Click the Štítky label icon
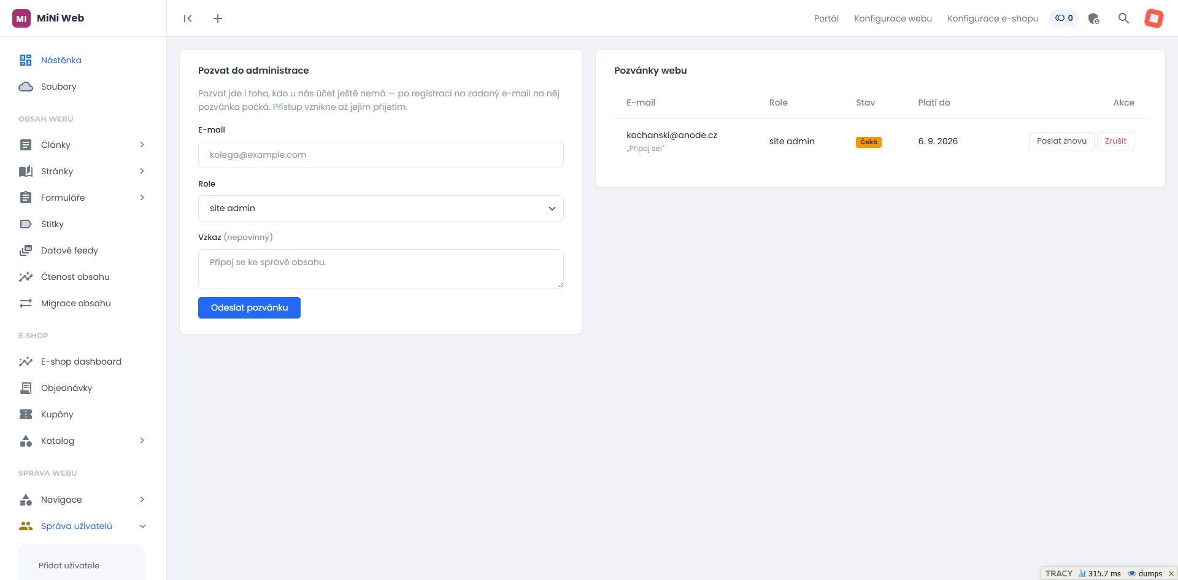This screenshot has width=1178, height=580. click(26, 224)
